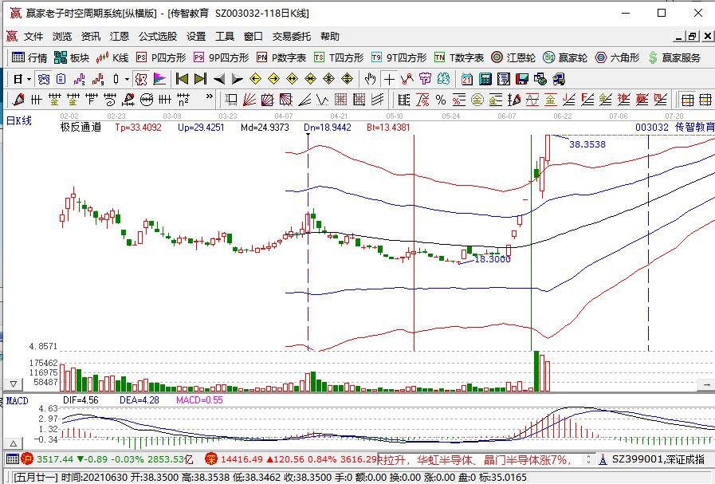The height and width of the screenshot is (484, 715).
Task: Open the 文件 menu
Action: pos(33,37)
